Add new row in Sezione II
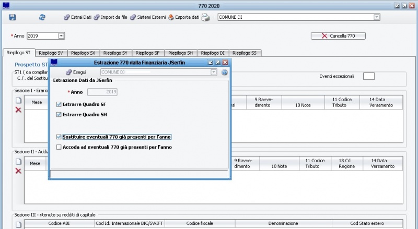Viewport: 418px width, 229px height. 18,161
